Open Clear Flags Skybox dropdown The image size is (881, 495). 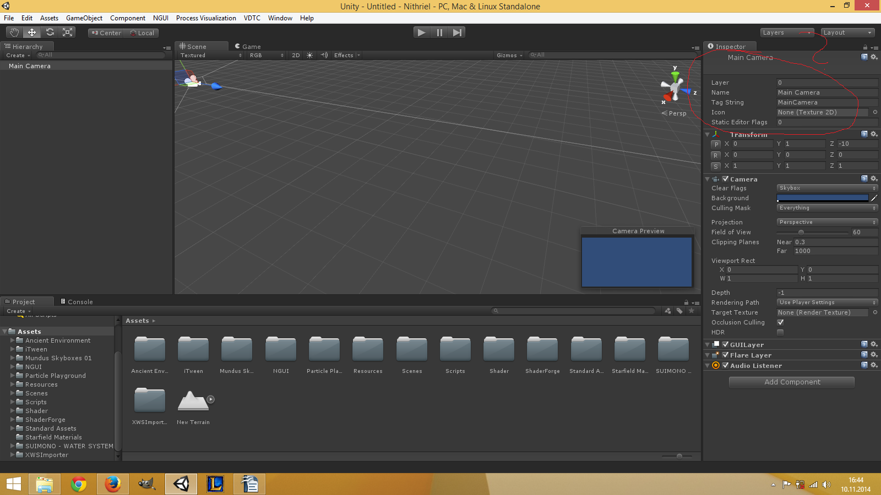[x=827, y=188]
